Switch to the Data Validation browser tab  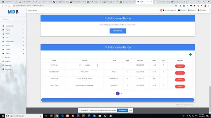[77, 2]
